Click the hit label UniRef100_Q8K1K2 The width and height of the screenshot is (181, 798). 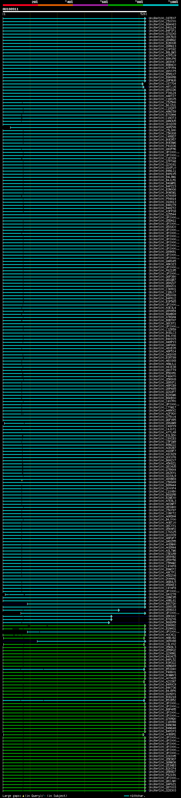click(162, 616)
